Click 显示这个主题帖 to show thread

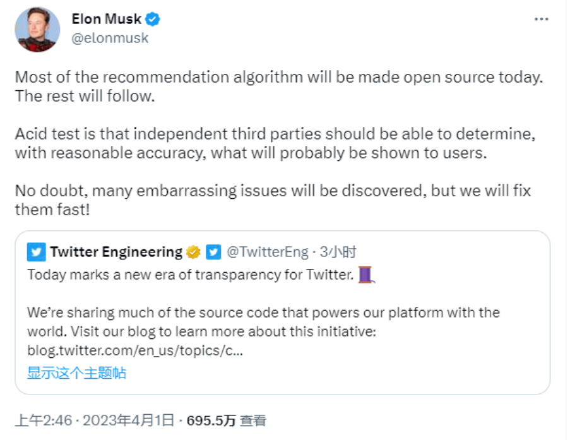(x=76, y=372)
